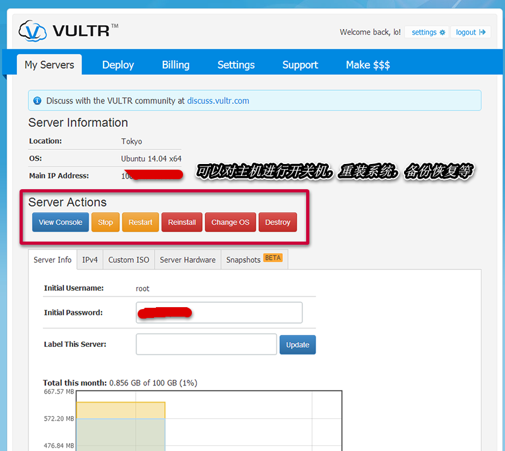Click the VULTR cloud logo icon
The height and width of the screenshot is (451, 505).
click(32, 31)
